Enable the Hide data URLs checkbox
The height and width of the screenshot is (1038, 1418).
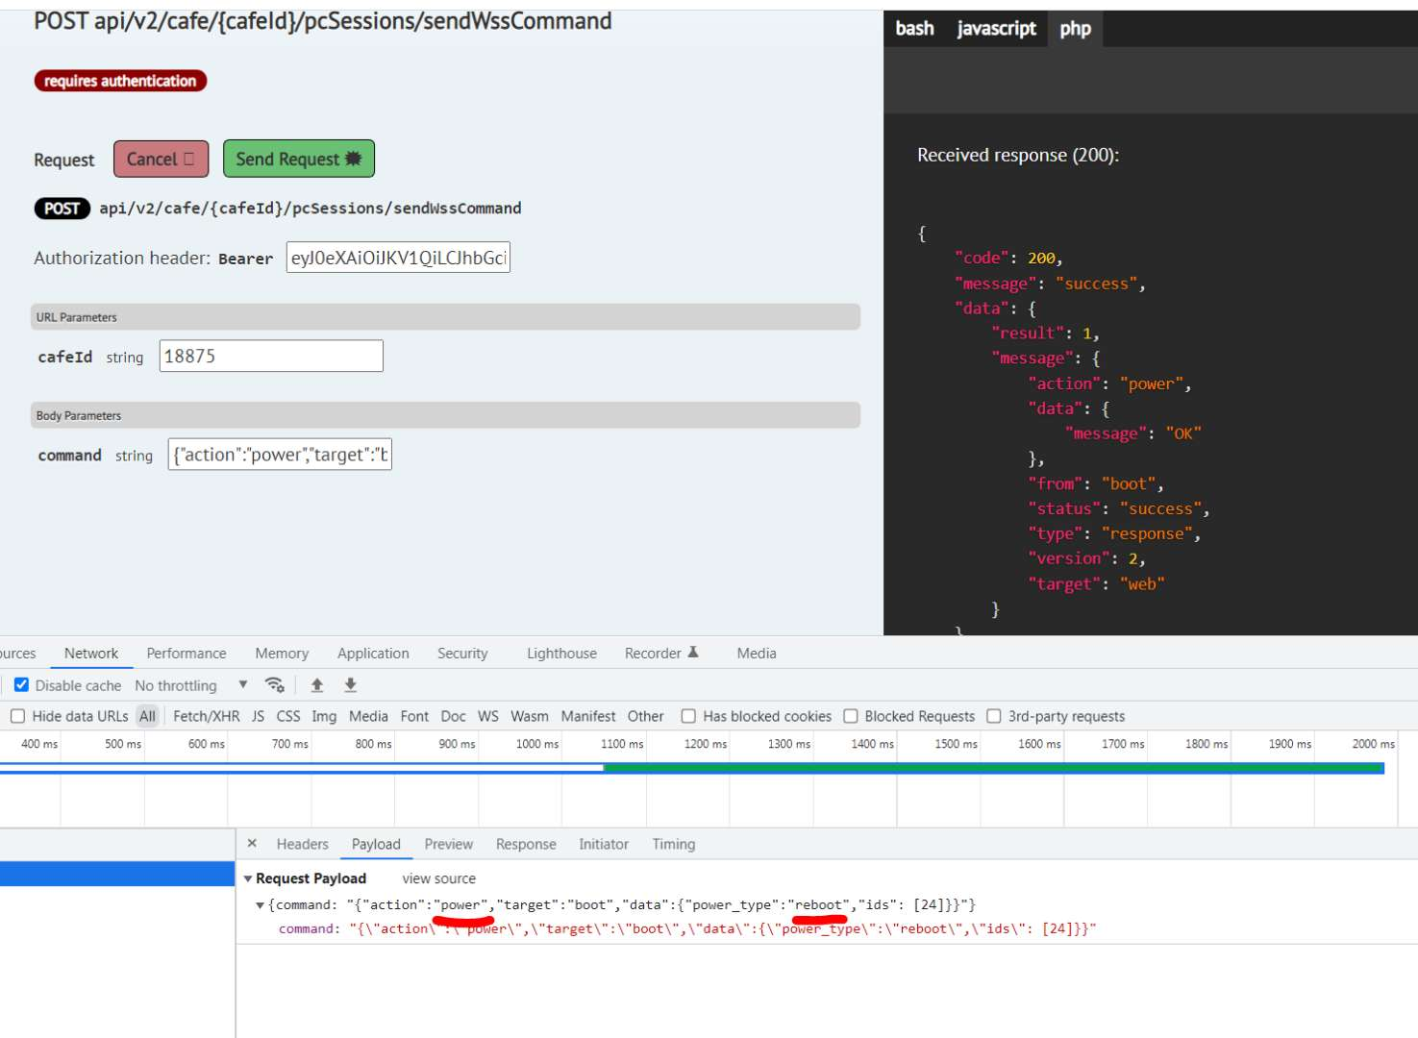pyautogui.click(x=17, y=716)
